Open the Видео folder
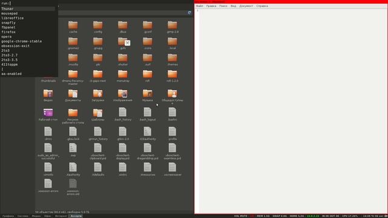Viewport: 388px width, 218px height. pos(48,96)
